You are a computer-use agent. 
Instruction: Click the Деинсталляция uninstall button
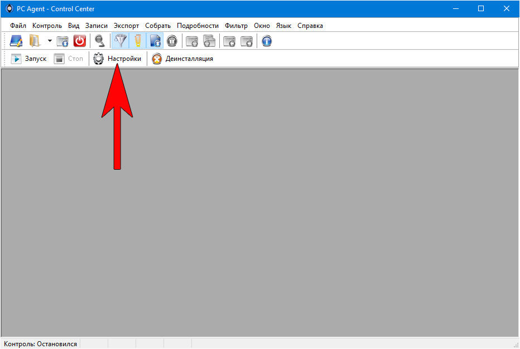point(182,59)
